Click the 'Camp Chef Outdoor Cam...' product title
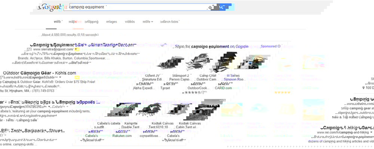This screenshot has width=374, height=149. 208,77
